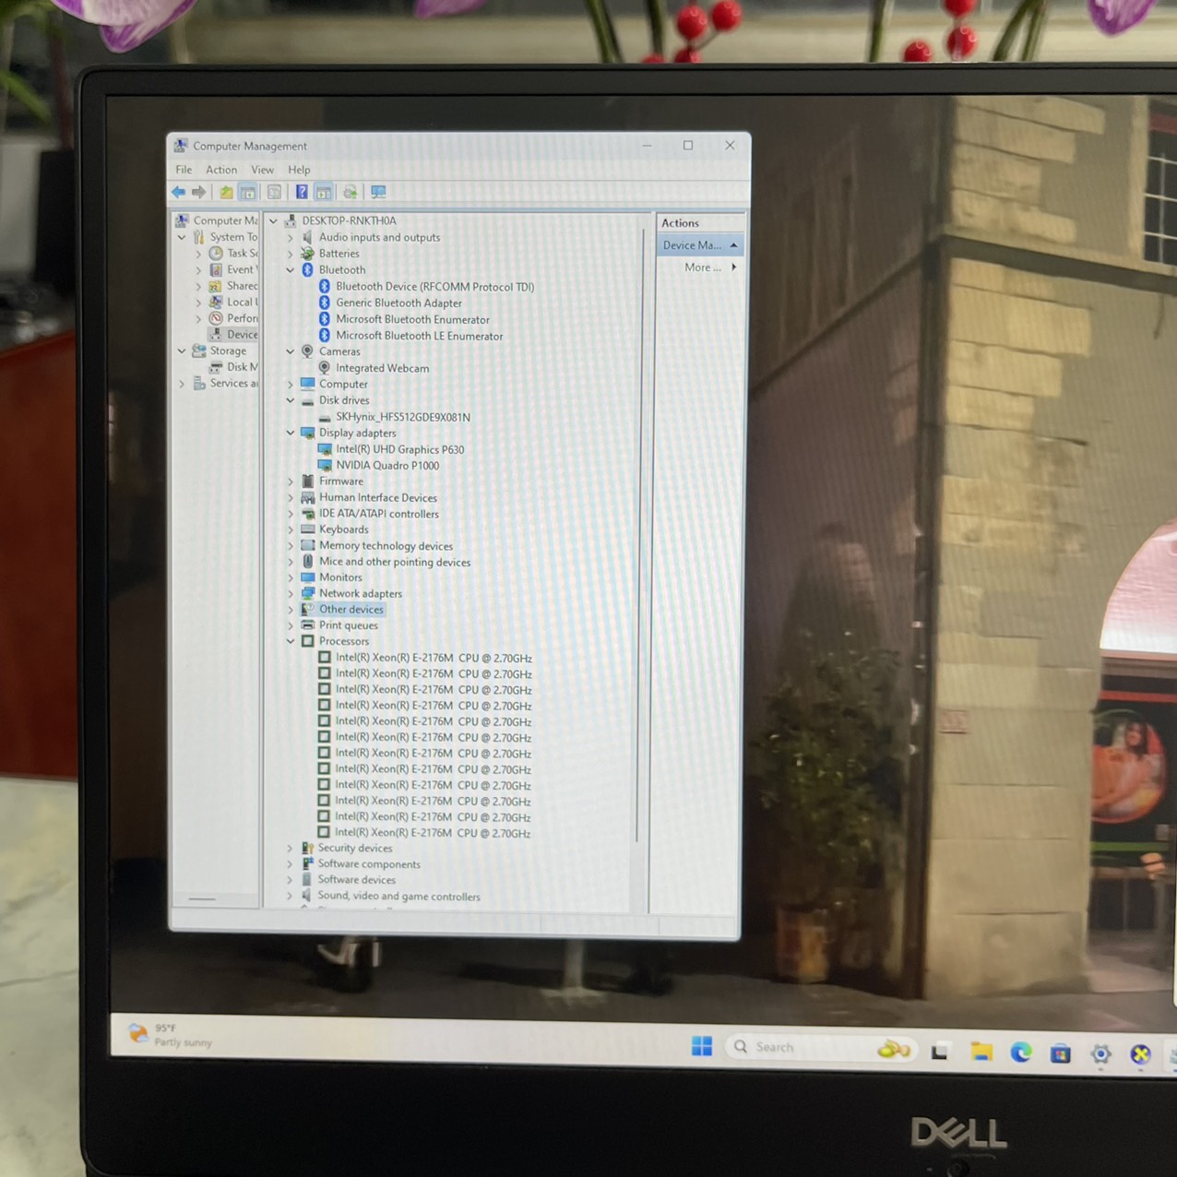This screenshot has height=1177, width=1177.
Task: Open the weather widget showing 95°F
Action: point(172,1035)
